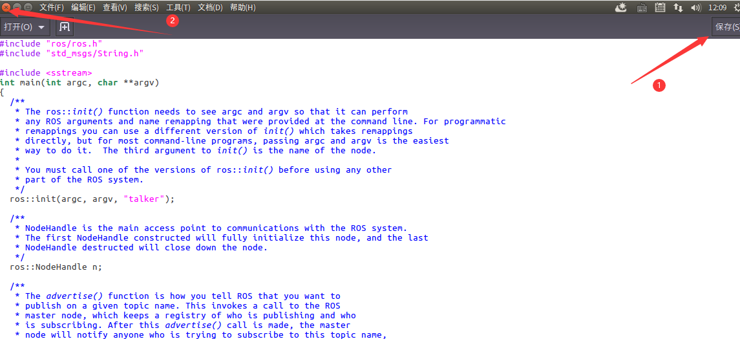The image size is (740, 339).
Task: Save the file with the 保存(S) button
Action: [726, 27]
